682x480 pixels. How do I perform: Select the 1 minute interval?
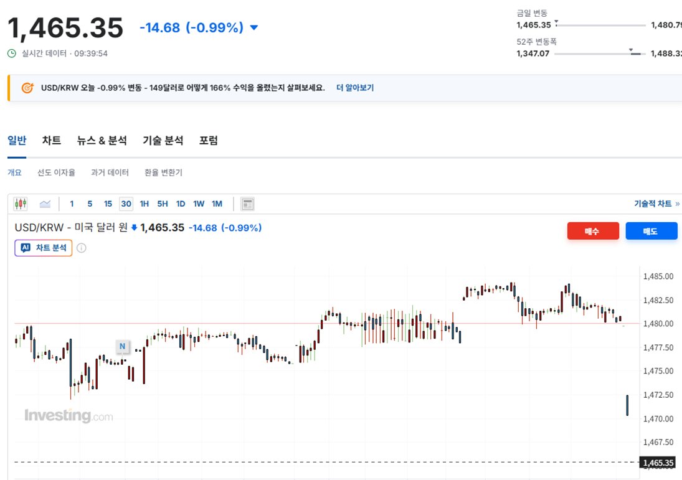click(x=72, y=204)
